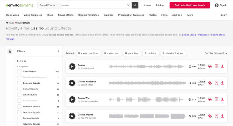
Task: Open Presentation Templates in navigation
Action: [131, 15]
